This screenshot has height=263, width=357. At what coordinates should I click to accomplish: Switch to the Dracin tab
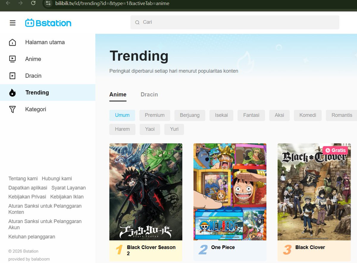[x=149, y=95]
